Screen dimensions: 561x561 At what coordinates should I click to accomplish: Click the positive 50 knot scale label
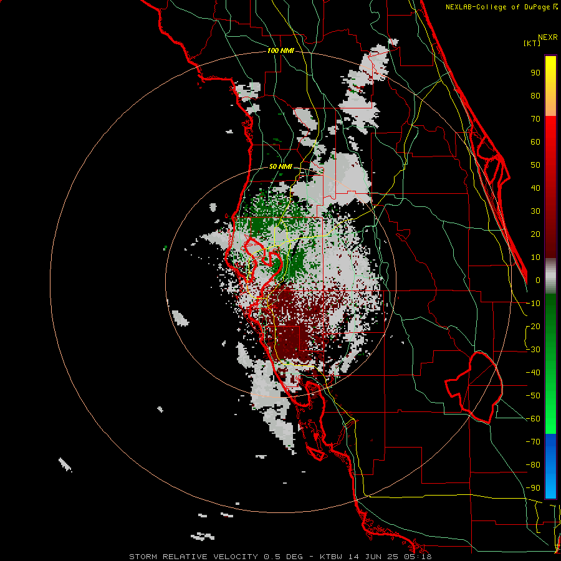coord(535,165)
